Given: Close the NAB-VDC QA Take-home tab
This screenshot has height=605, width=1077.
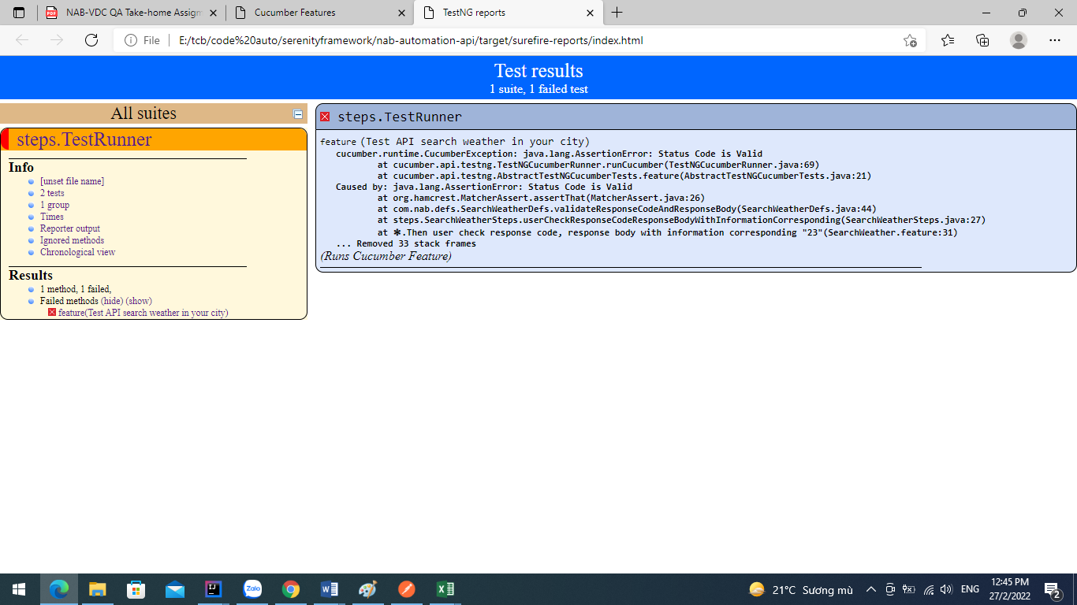Looking at the screenshot, I should (x=213, y=13).
